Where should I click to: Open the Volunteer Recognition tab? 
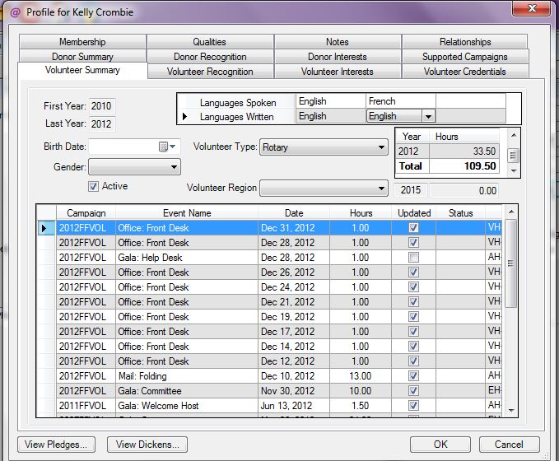coord(210,72)
